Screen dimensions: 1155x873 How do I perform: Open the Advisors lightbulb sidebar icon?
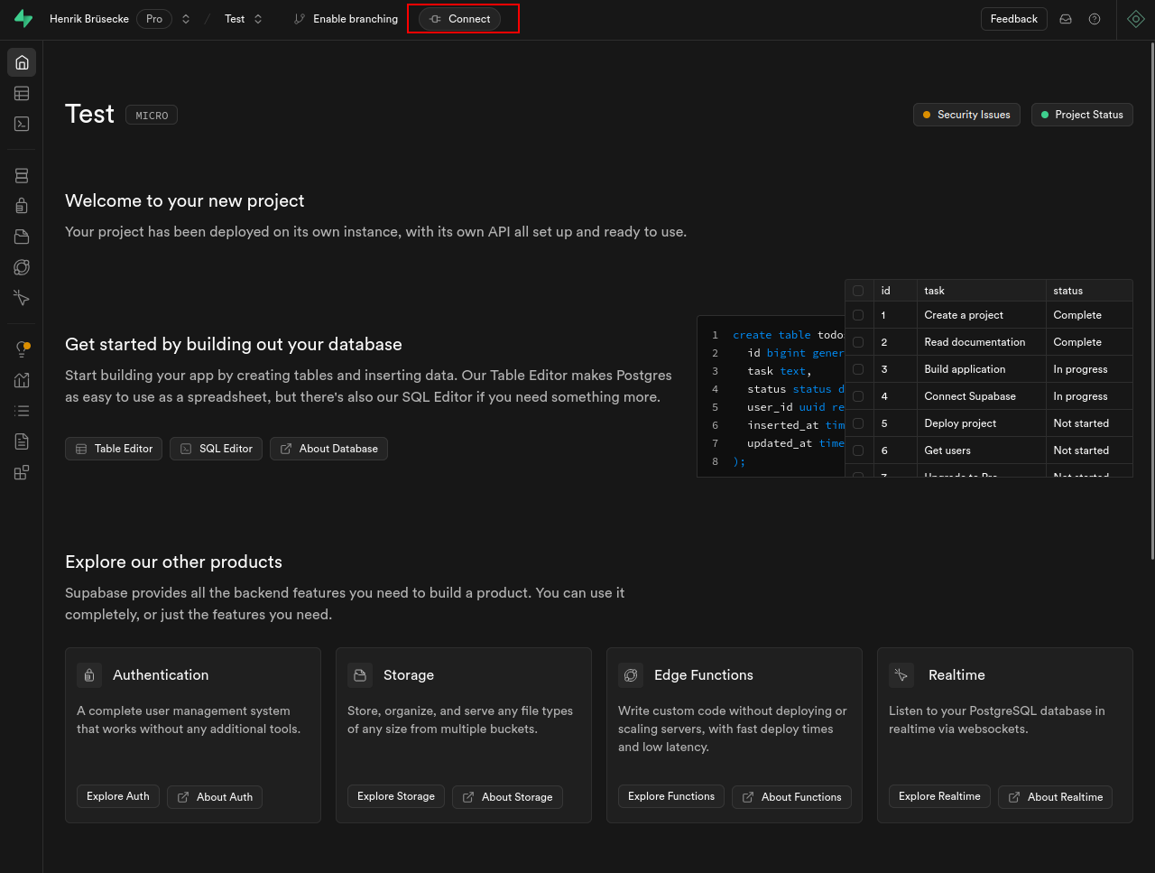22,349
